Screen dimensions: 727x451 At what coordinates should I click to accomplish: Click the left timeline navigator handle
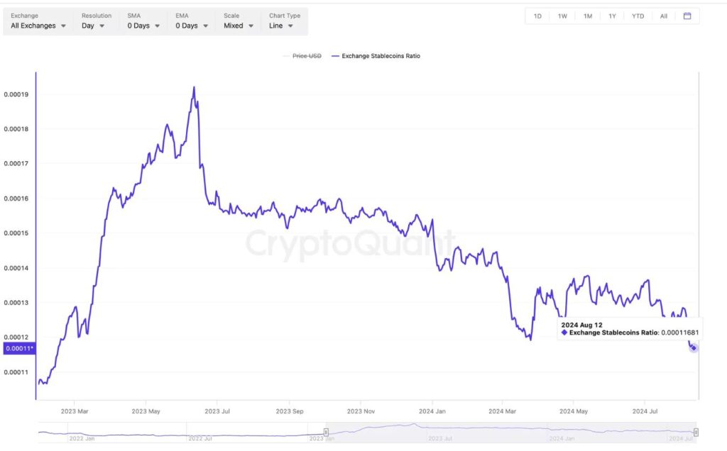tap(325, 431)
